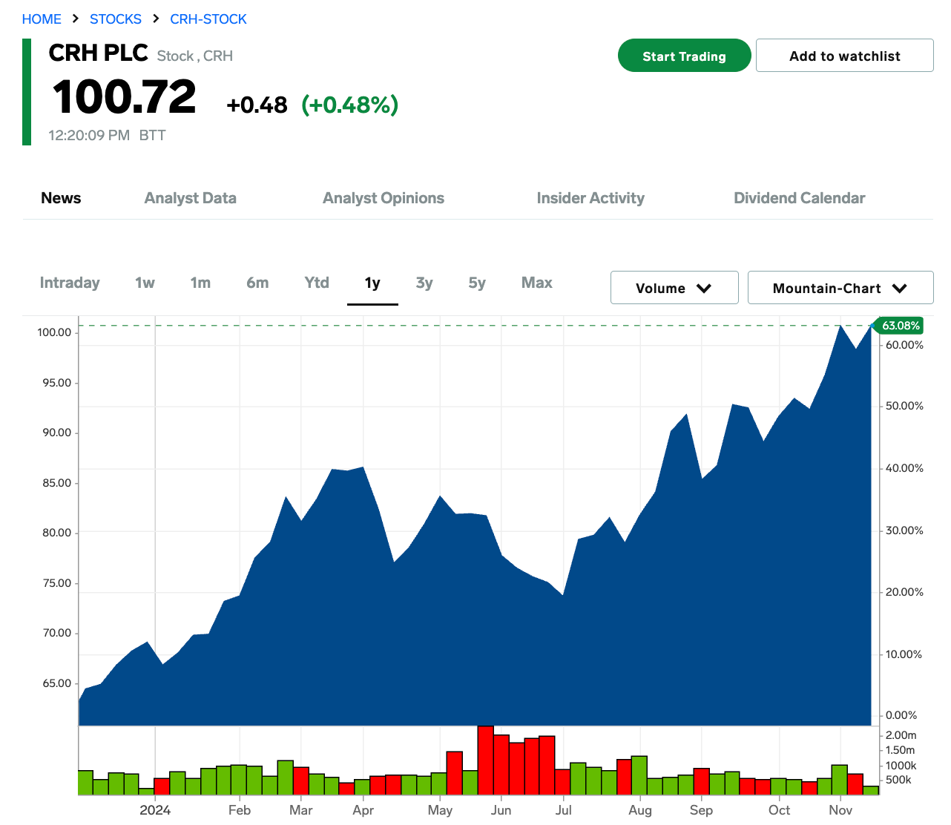Open the Volume dropdown chevron
Screen dimensions: 951x825
point(704,289)
